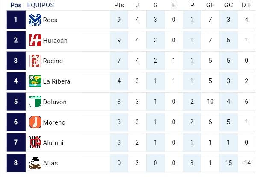This screenshot has width=262, height=177.
Task: Click the Pos column header
Action: (x=16, y=5)
